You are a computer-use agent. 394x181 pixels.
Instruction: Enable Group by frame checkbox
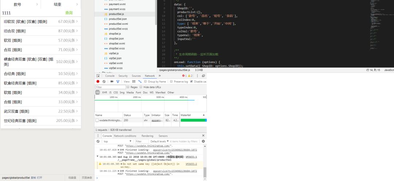[x=146, y=82]
